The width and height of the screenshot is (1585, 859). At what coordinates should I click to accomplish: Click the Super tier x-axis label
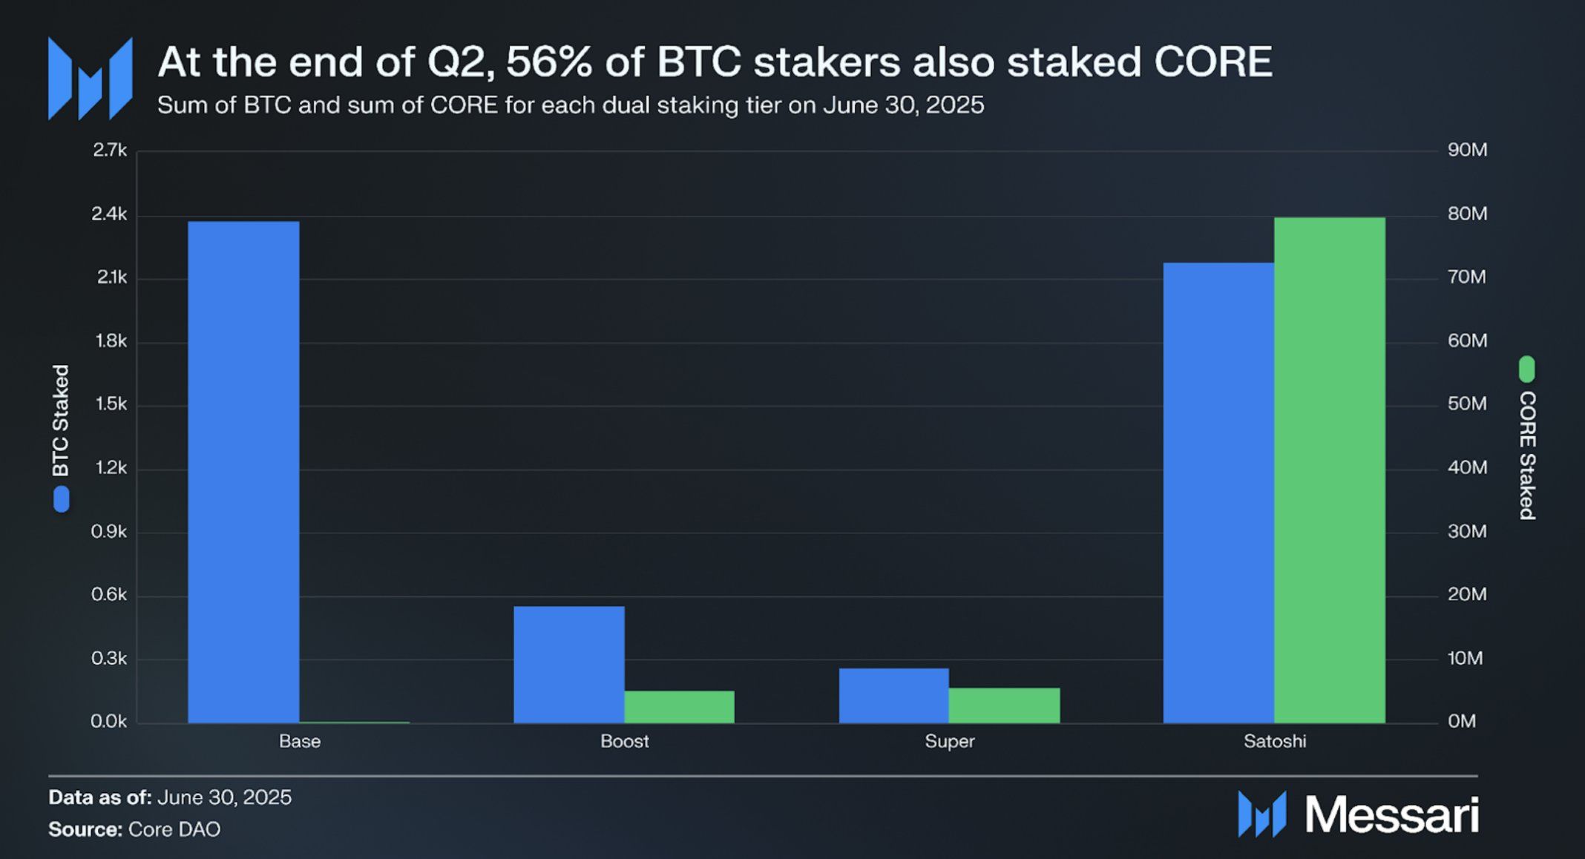949,741
